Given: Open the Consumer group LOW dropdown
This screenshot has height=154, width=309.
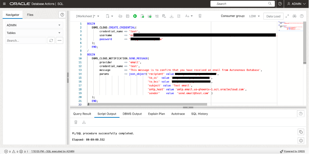Looking at the screenshot, I should [255, 16].
